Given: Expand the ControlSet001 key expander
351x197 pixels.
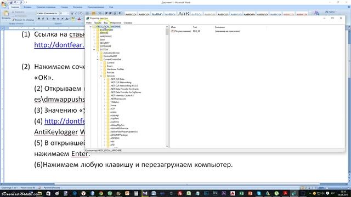Looking at the screenshot, I should [x=98, y=56].
